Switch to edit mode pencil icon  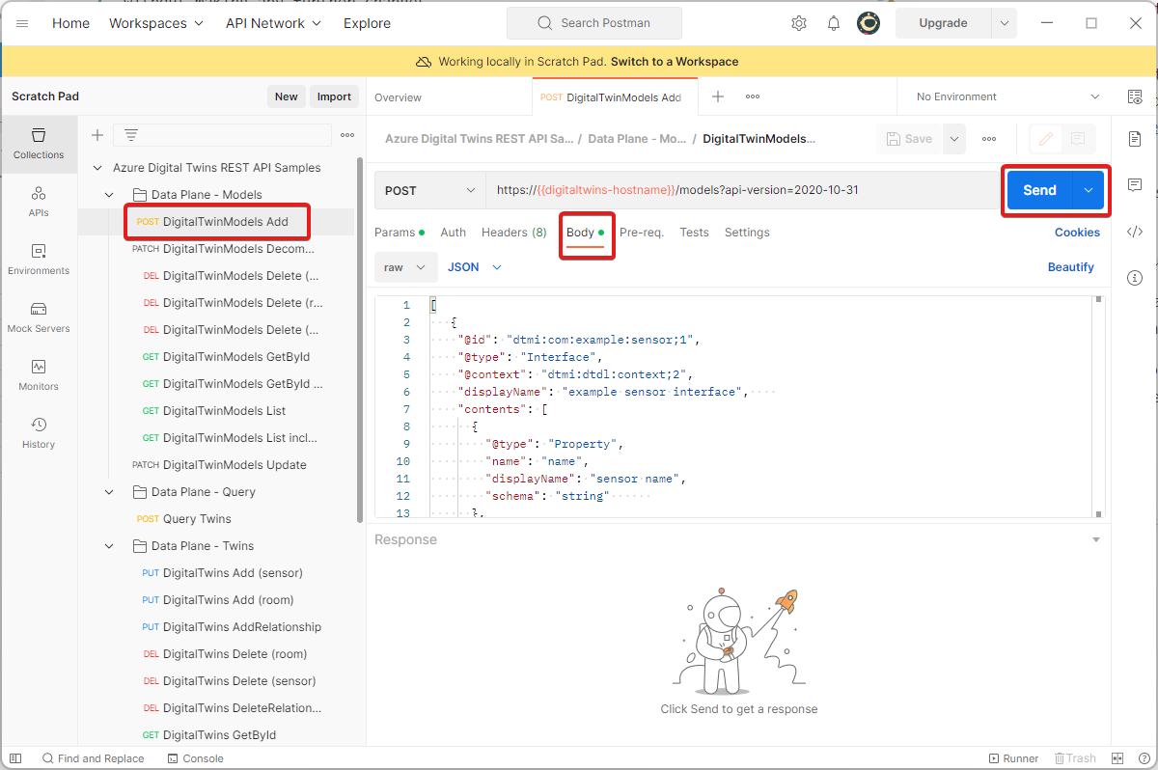coord(1046,139)
